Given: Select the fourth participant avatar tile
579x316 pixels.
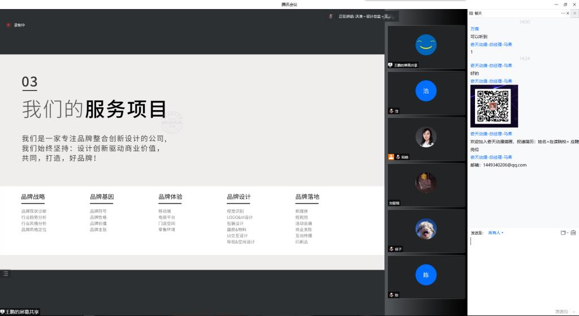Looking at the screenshot, I should tap(426, 185).
